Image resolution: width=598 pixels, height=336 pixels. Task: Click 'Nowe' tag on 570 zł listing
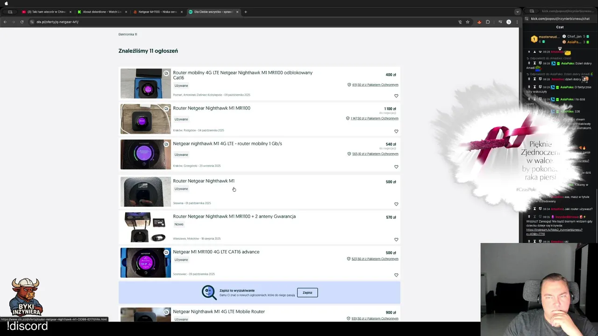179,224
